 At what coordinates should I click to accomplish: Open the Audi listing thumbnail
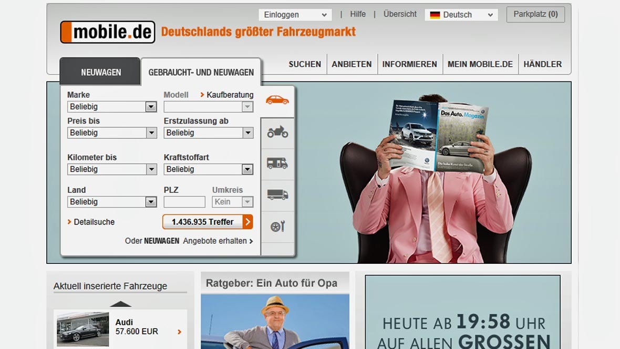pyautogui.click(x=82, y=329)
